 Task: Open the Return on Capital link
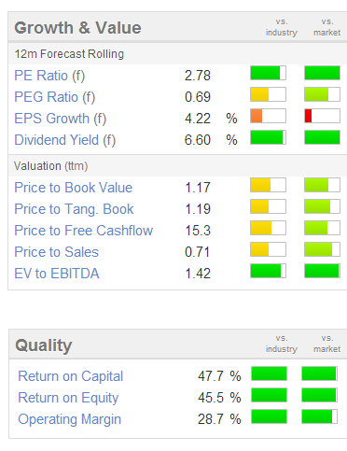pyautogui.click(x=71, y=376)
